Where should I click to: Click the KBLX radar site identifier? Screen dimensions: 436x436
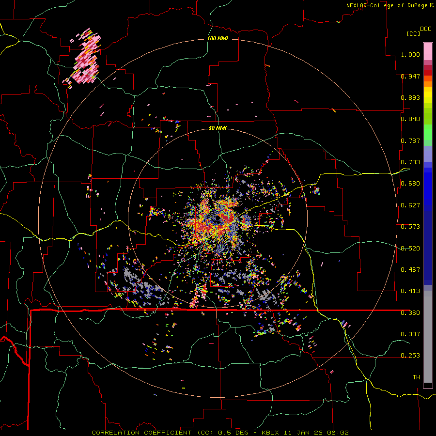click(270, 433)
